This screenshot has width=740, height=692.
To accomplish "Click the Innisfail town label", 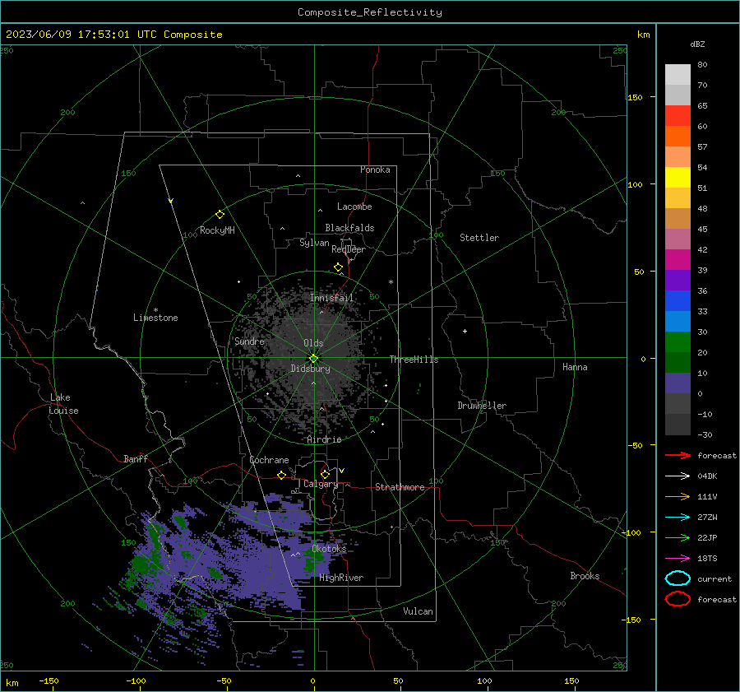I will tap(331, 298).
